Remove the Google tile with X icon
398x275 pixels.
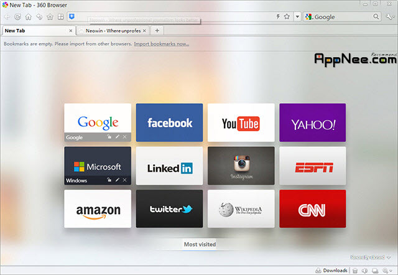tap(124, 137)
